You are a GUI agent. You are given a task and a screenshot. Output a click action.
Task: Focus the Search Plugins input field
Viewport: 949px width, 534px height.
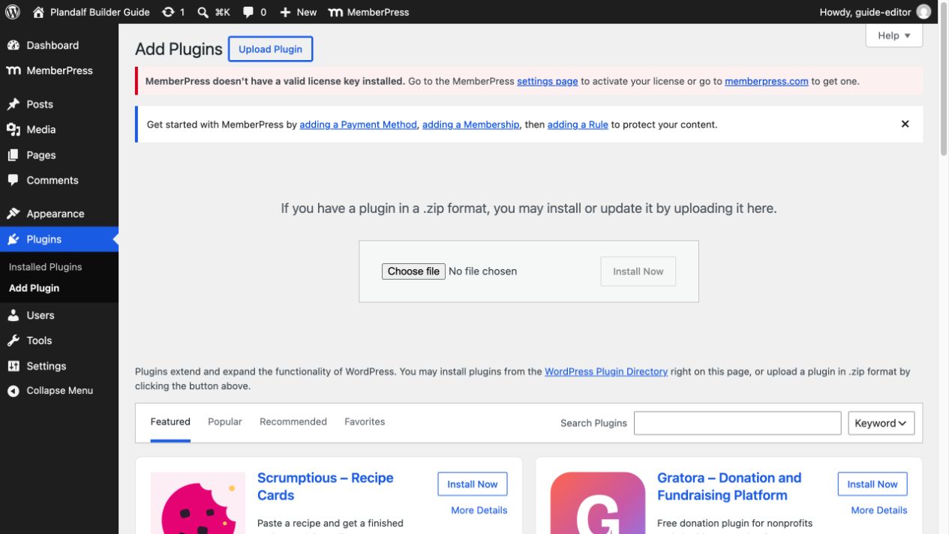click(x=737, y=423)
